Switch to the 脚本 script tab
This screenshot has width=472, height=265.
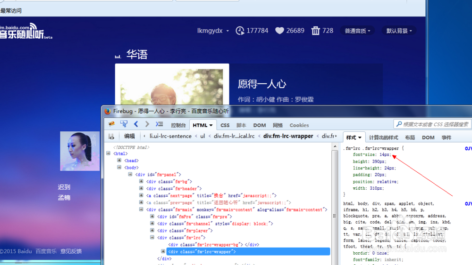click(x=241, y=125)
